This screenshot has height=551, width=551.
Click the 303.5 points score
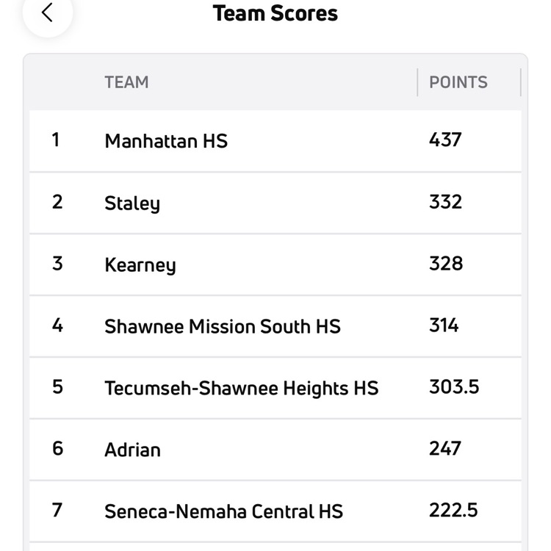pyautogui.click(x=453, y=386)
